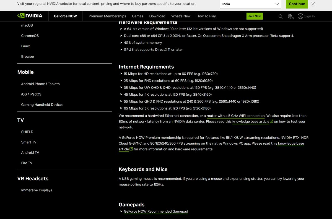Viewport: 332px width, 219px height.
Task: Click the 4GB of system memory line
Action: (x=143, y=43)
